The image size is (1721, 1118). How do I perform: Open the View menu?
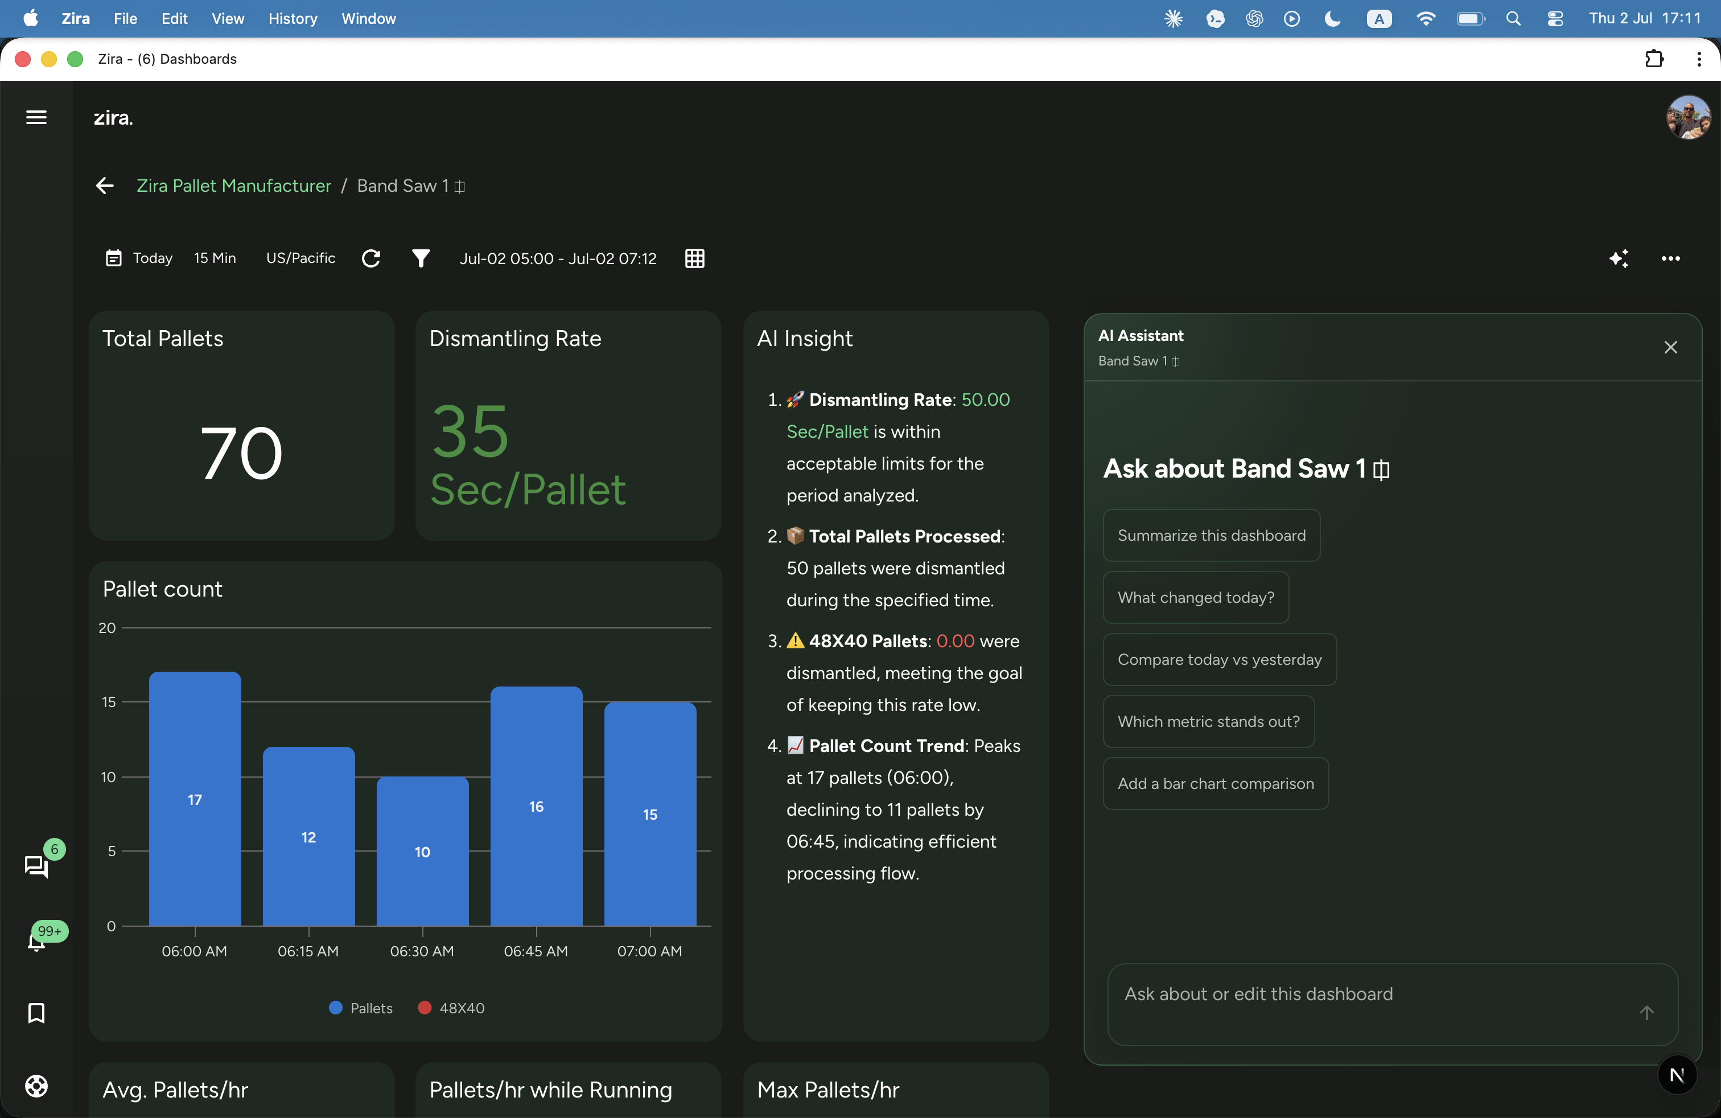click(228, 19)
